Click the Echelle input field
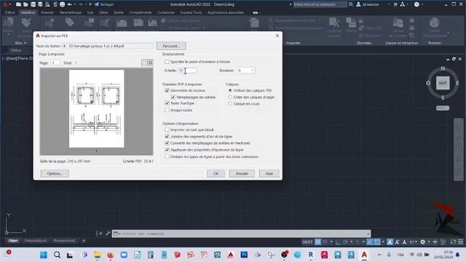 coord(187,71)
